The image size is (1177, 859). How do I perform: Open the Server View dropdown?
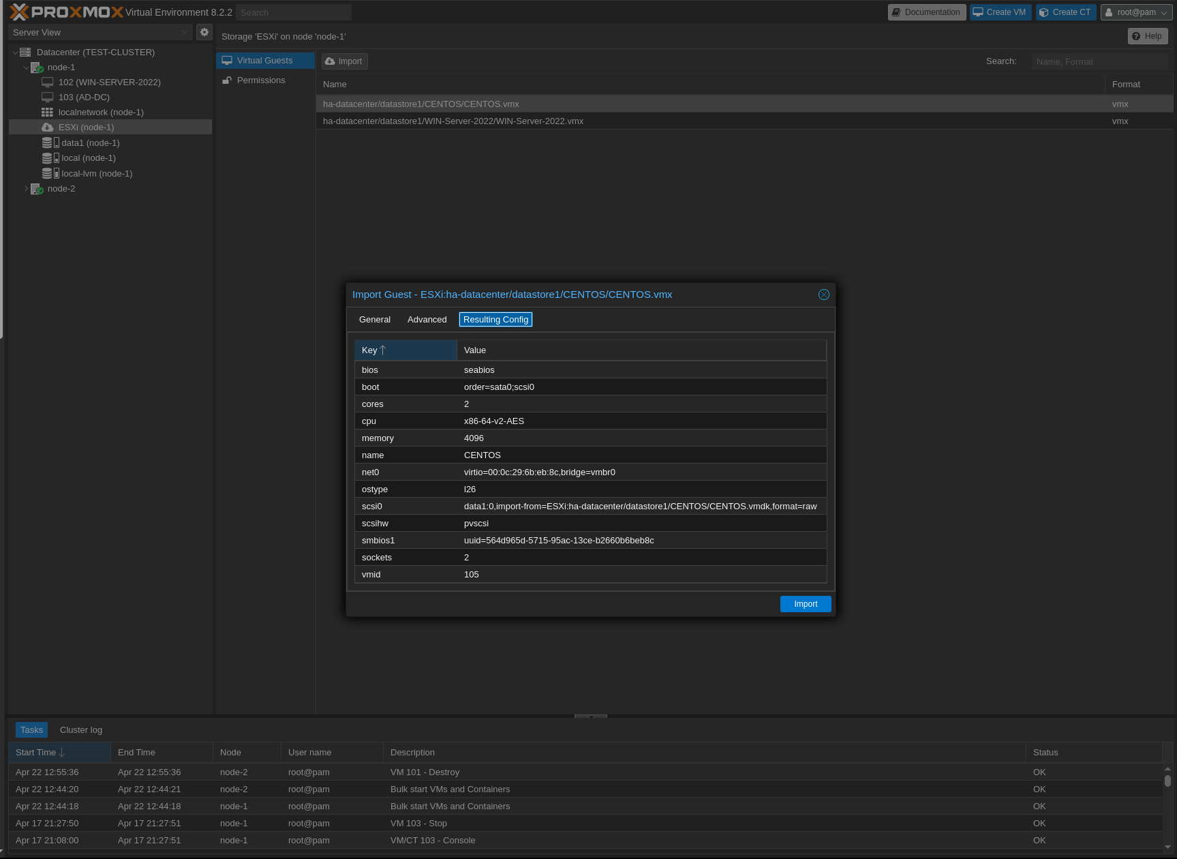(100, 32)
